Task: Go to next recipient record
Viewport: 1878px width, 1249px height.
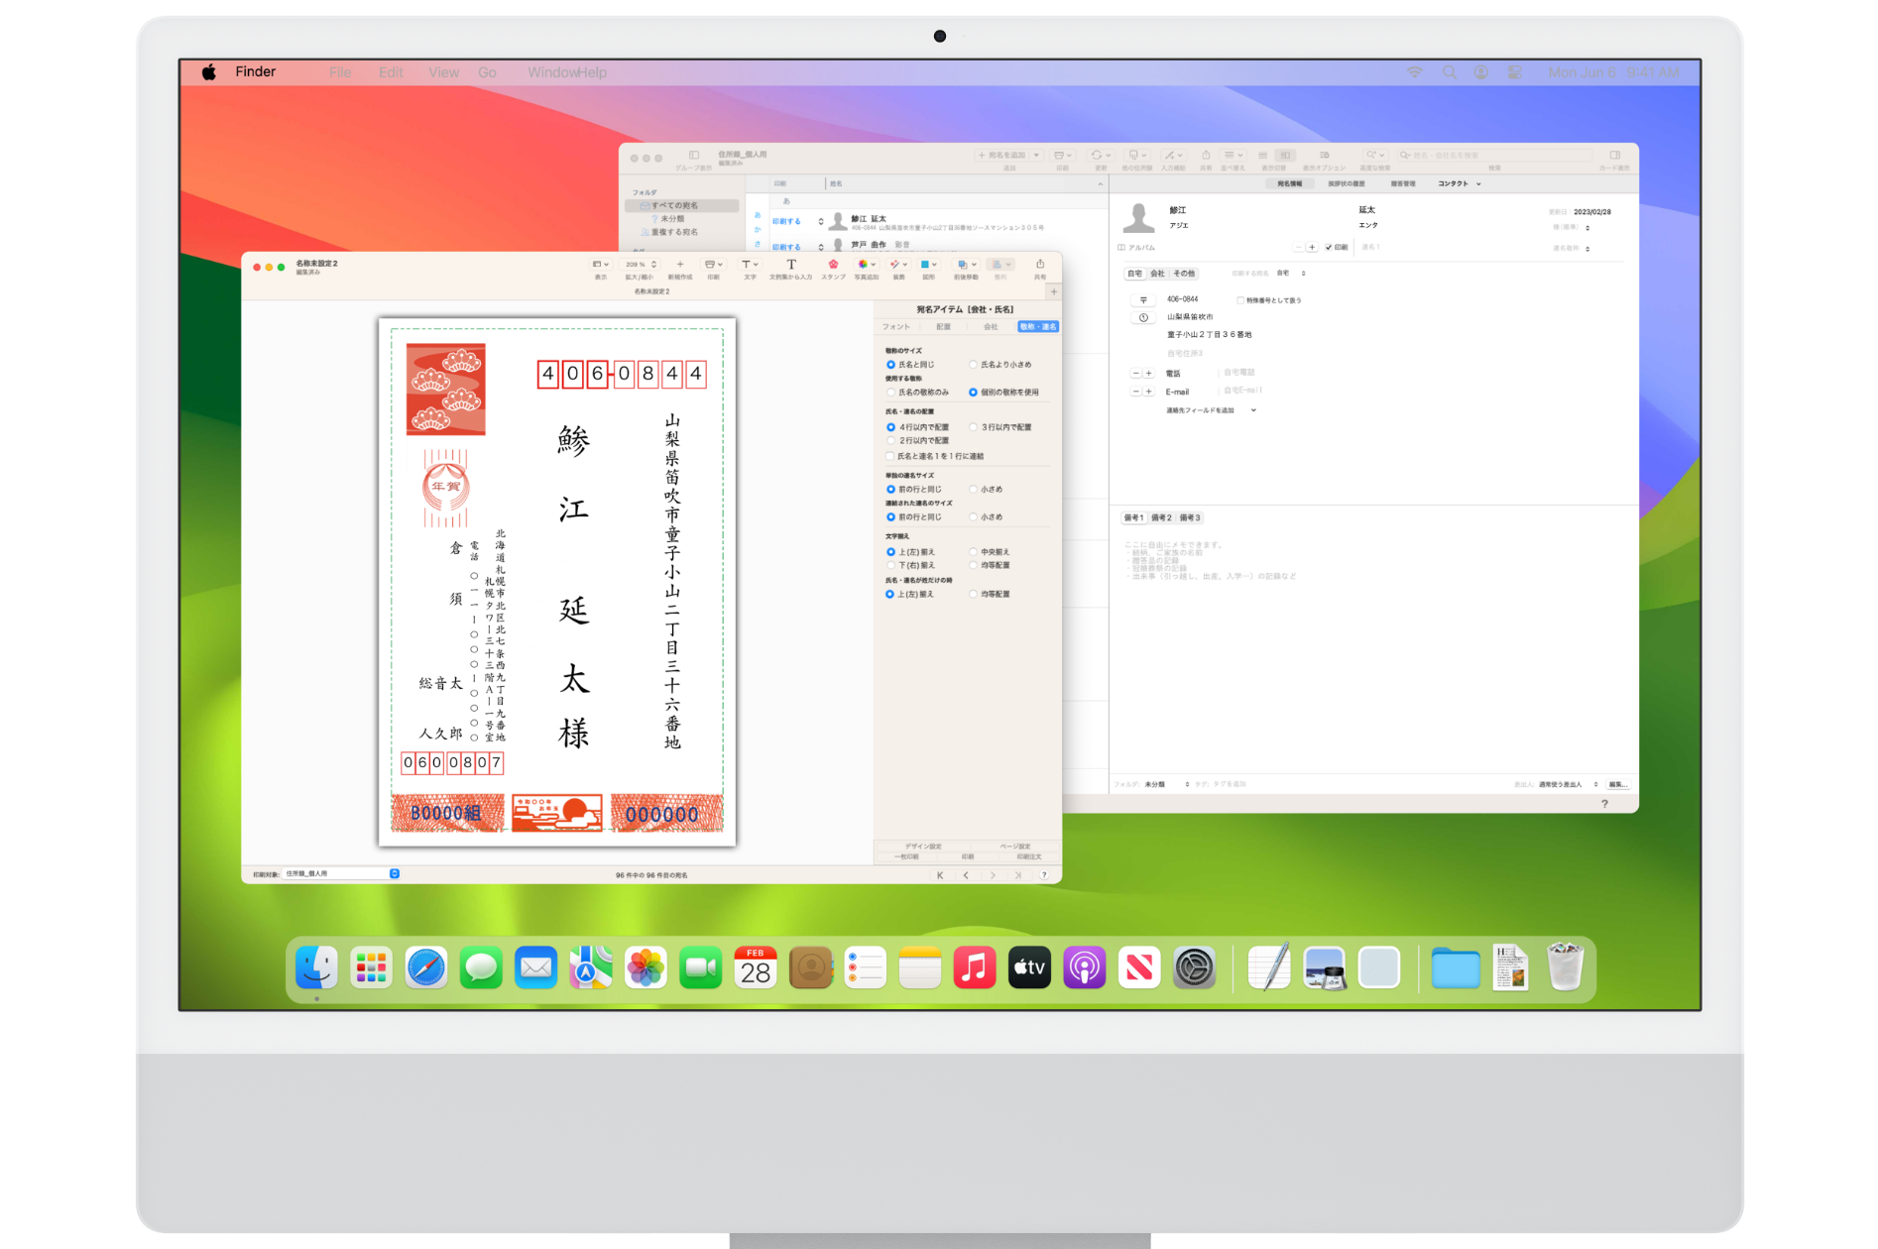Action: point(993,875)
